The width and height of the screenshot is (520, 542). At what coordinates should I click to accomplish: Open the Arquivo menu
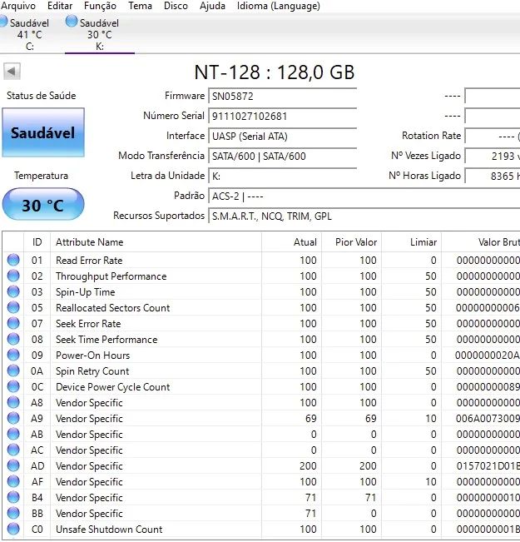click(x=18, y=6)
